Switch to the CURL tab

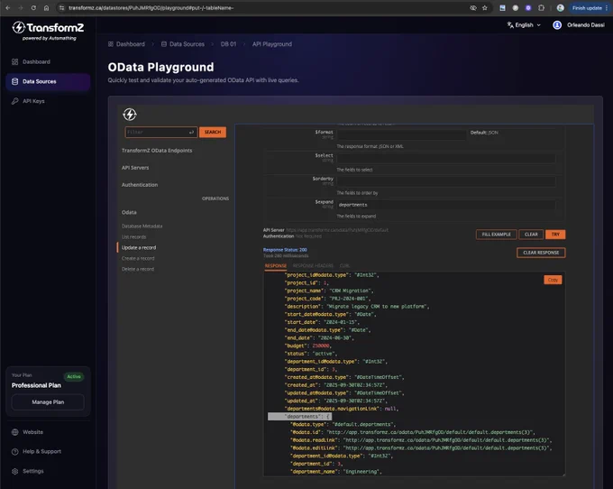[x=344, y=266]
